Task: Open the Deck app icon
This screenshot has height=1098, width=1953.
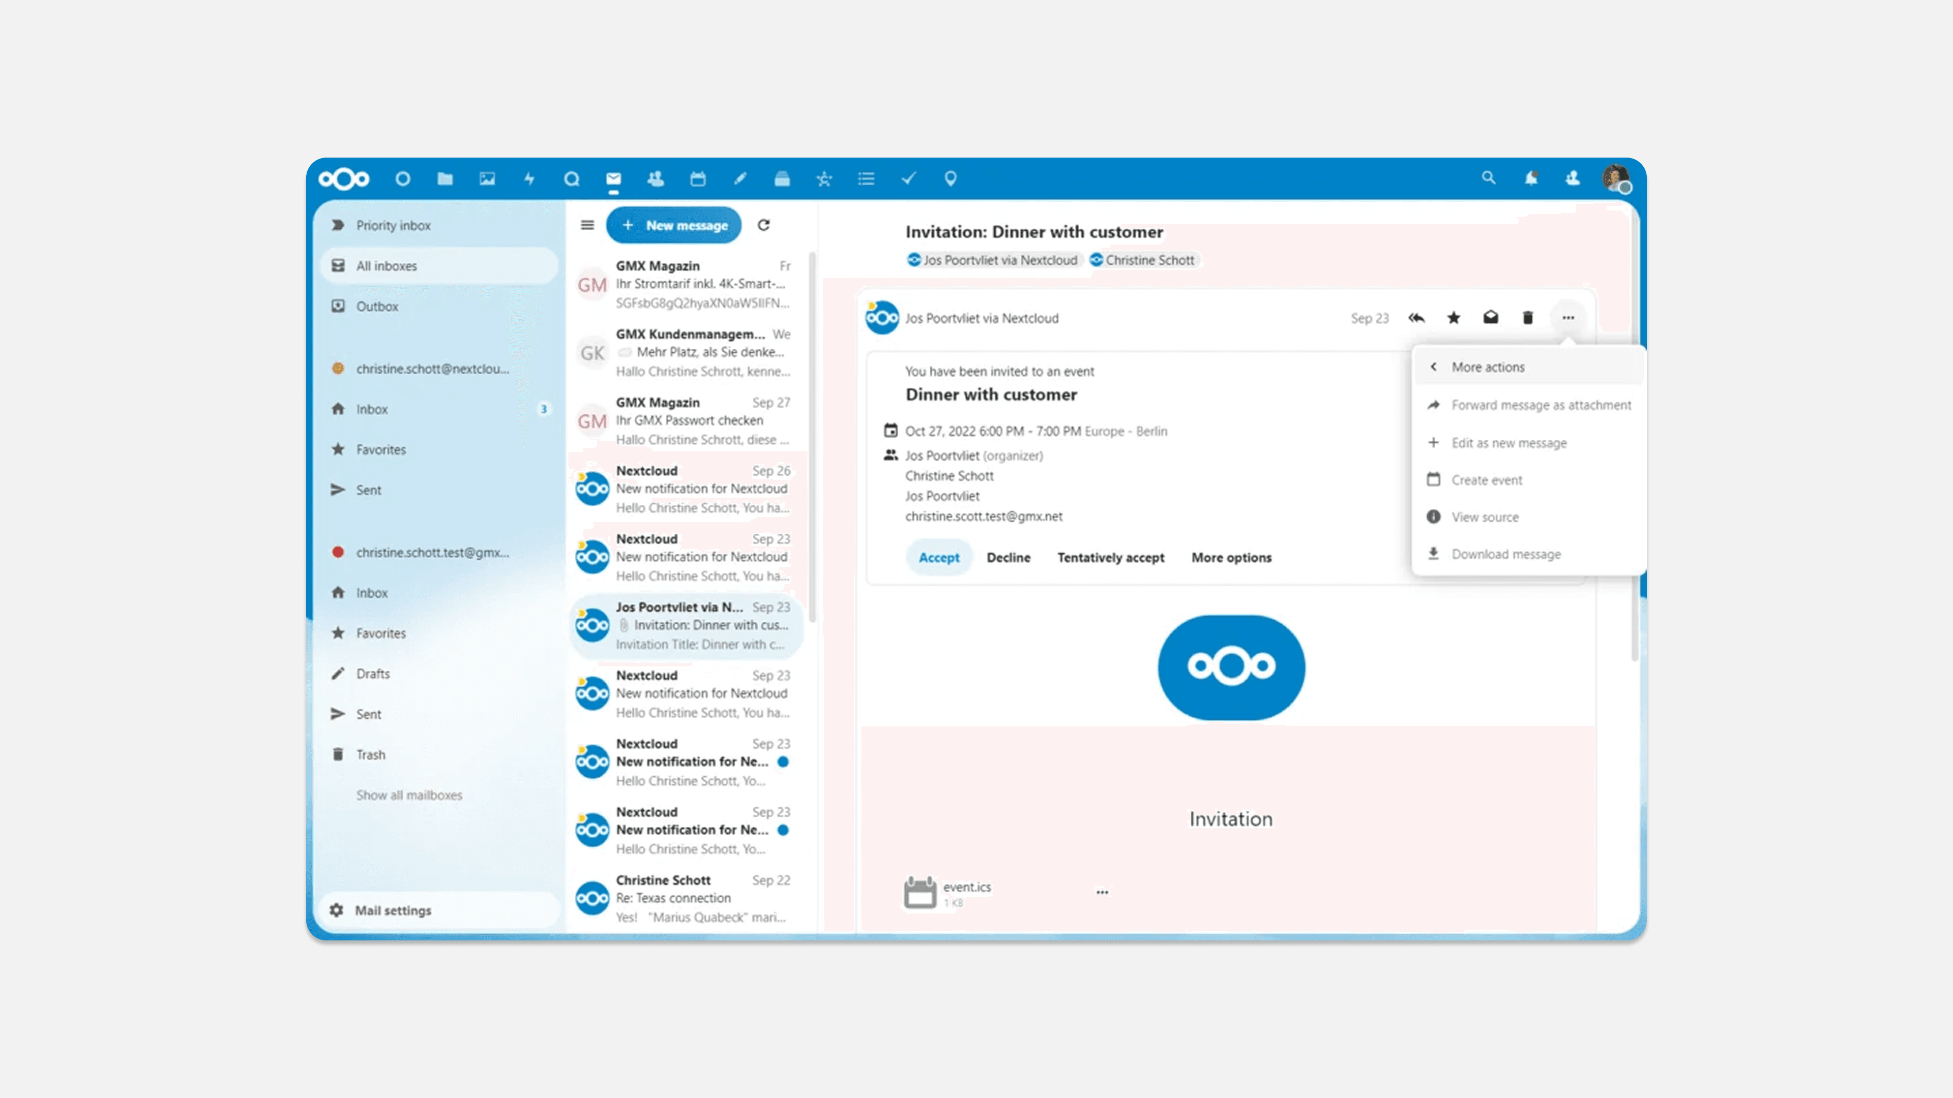Action: pyautogui.click(x=782, y=179)
